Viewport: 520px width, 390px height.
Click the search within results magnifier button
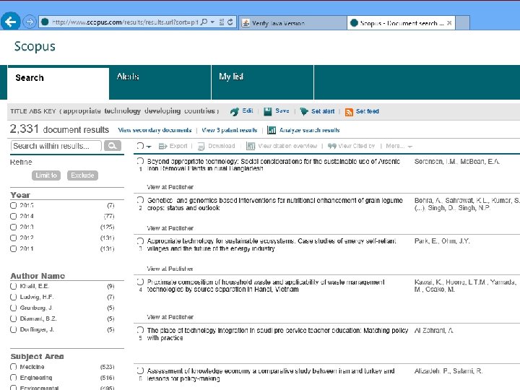tap(113, 146)
